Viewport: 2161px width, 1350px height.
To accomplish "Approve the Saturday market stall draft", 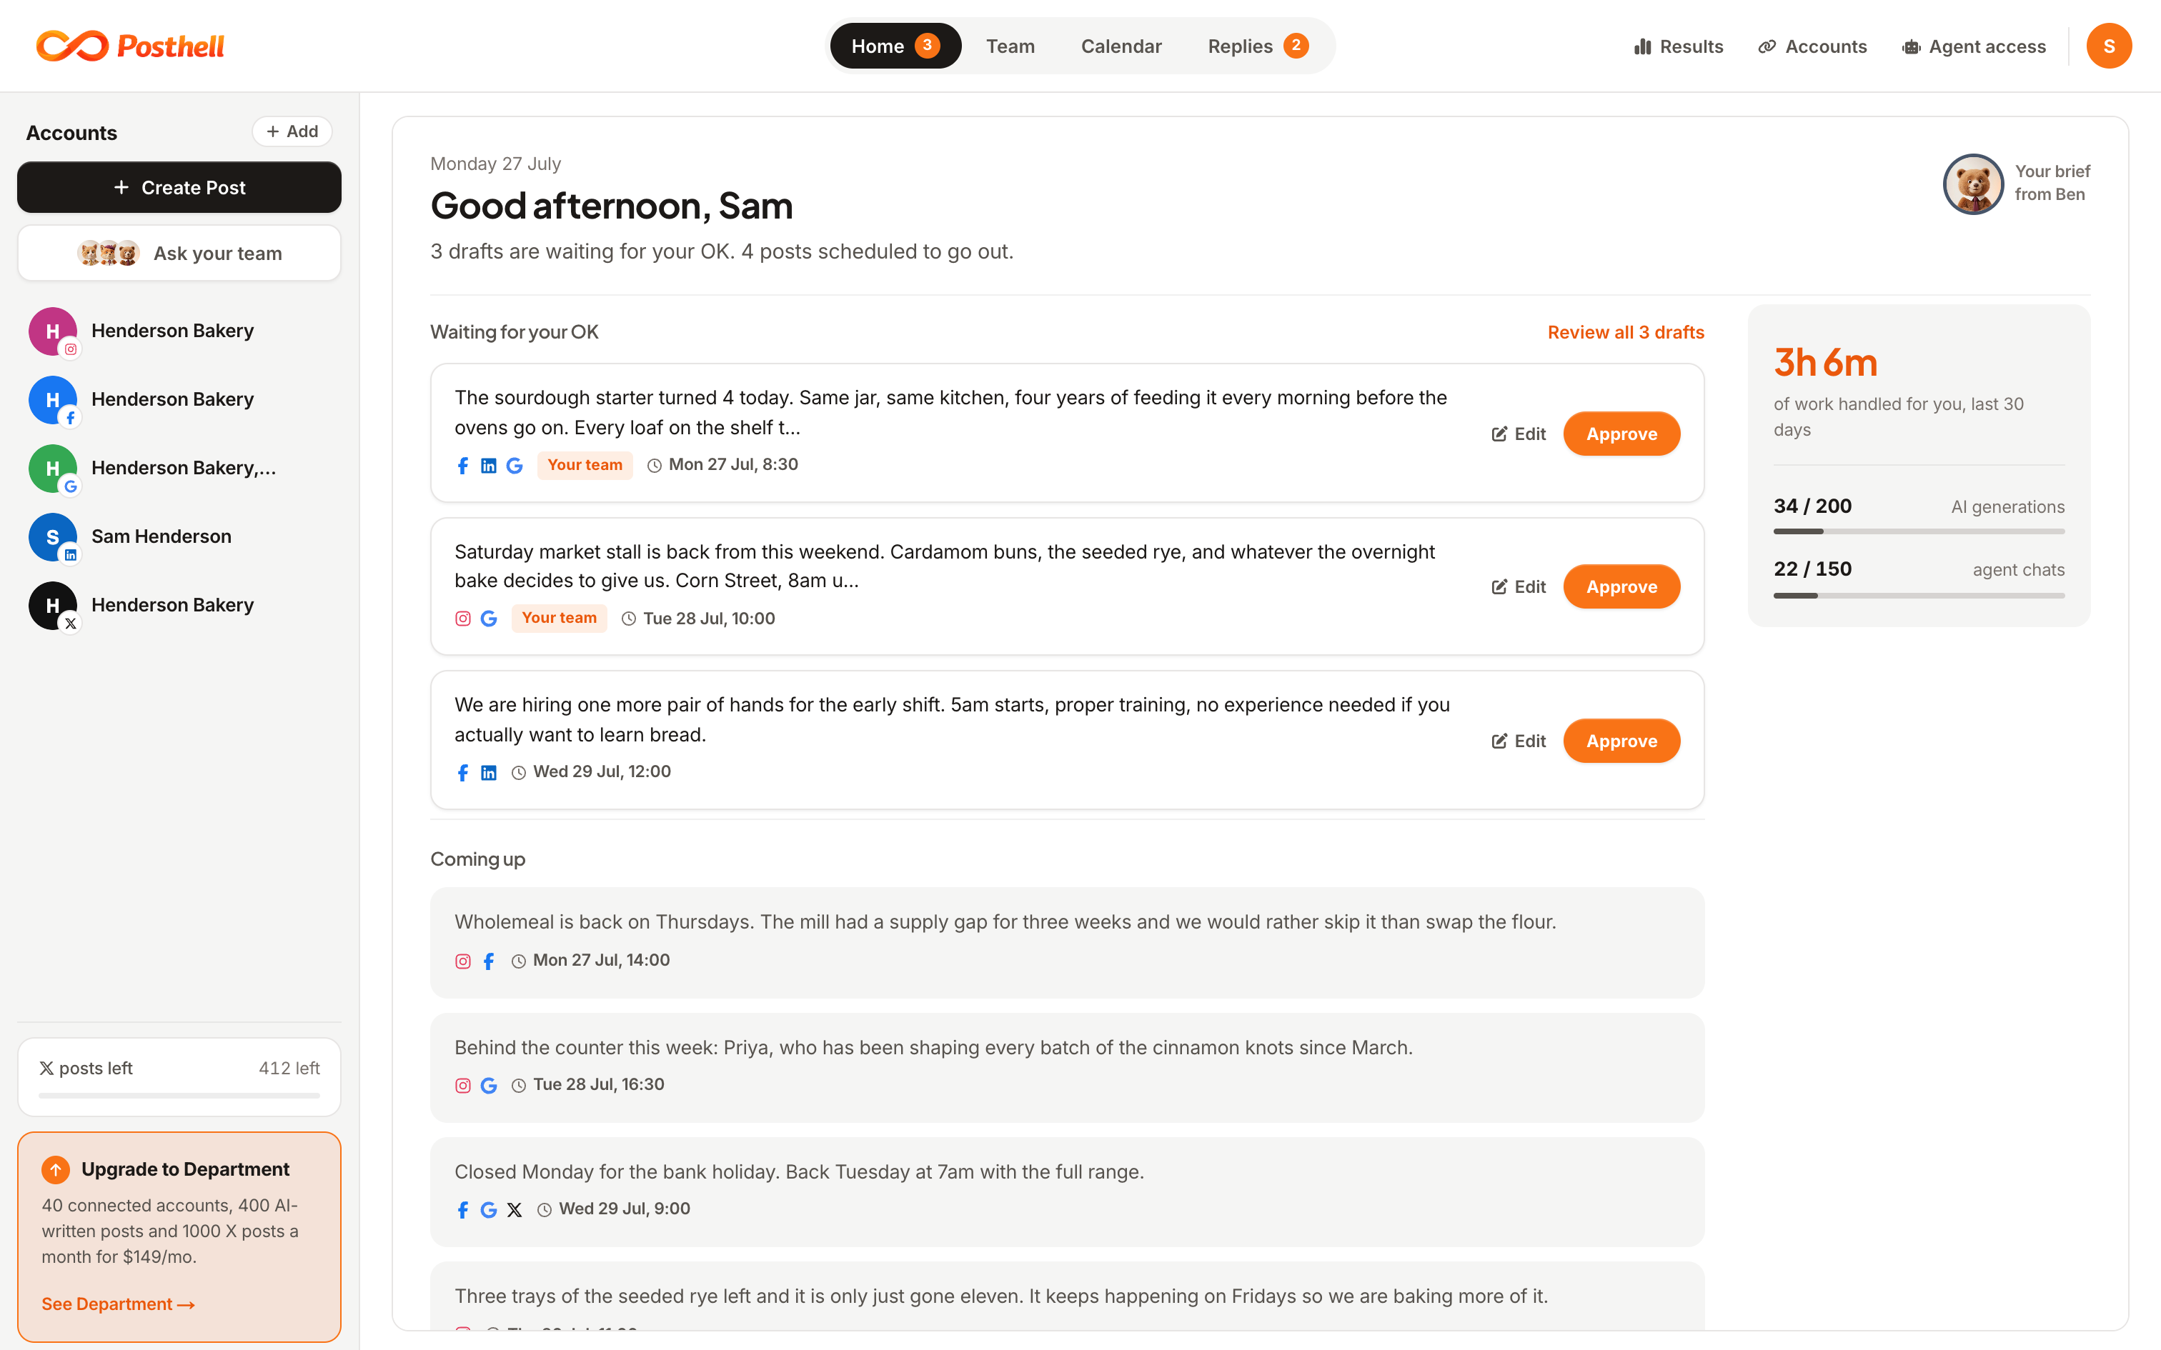I will (1621, 586).
